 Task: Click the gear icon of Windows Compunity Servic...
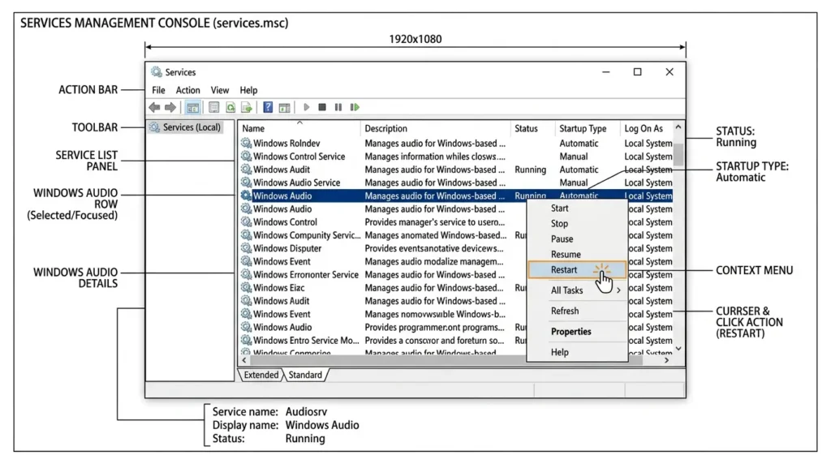(x=246, y=234)
